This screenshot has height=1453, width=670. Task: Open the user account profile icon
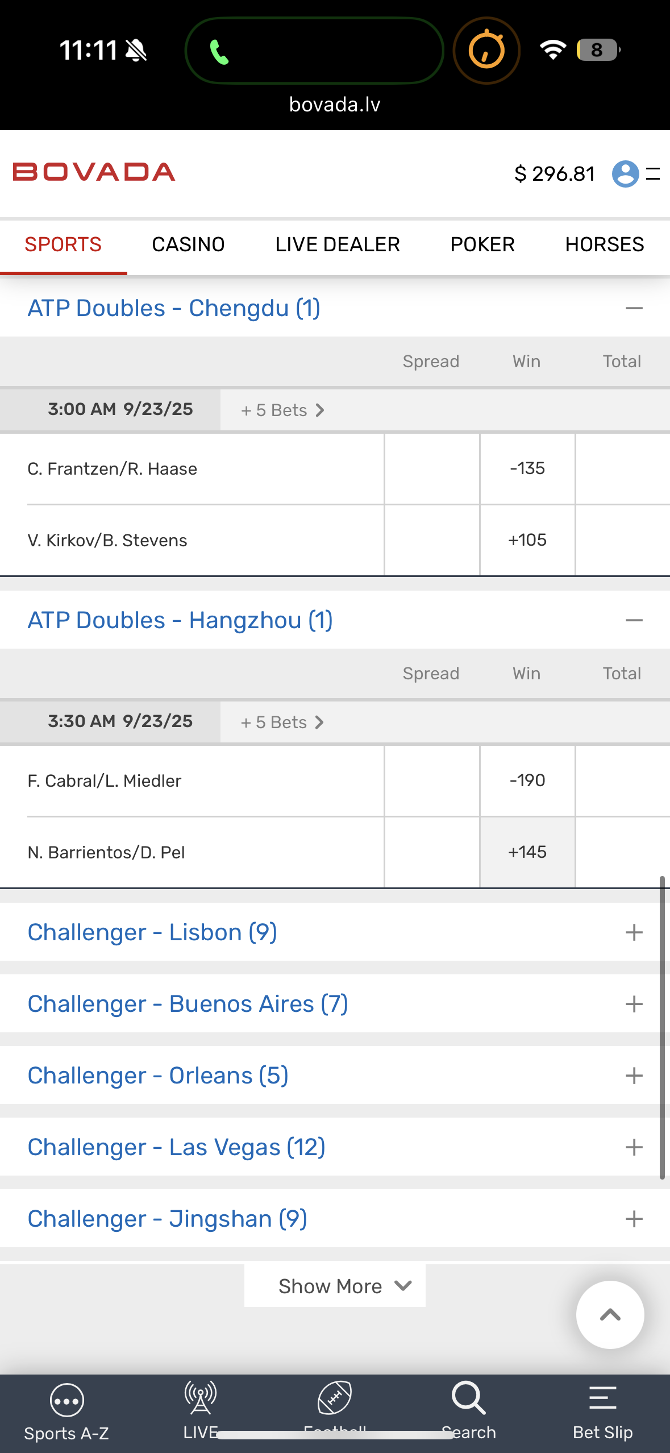[625, 173]
